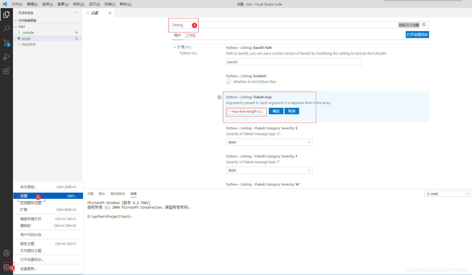Open the 终端(T) menu
Viewport: 472px width, 275px height.
[x=110, y=4]
